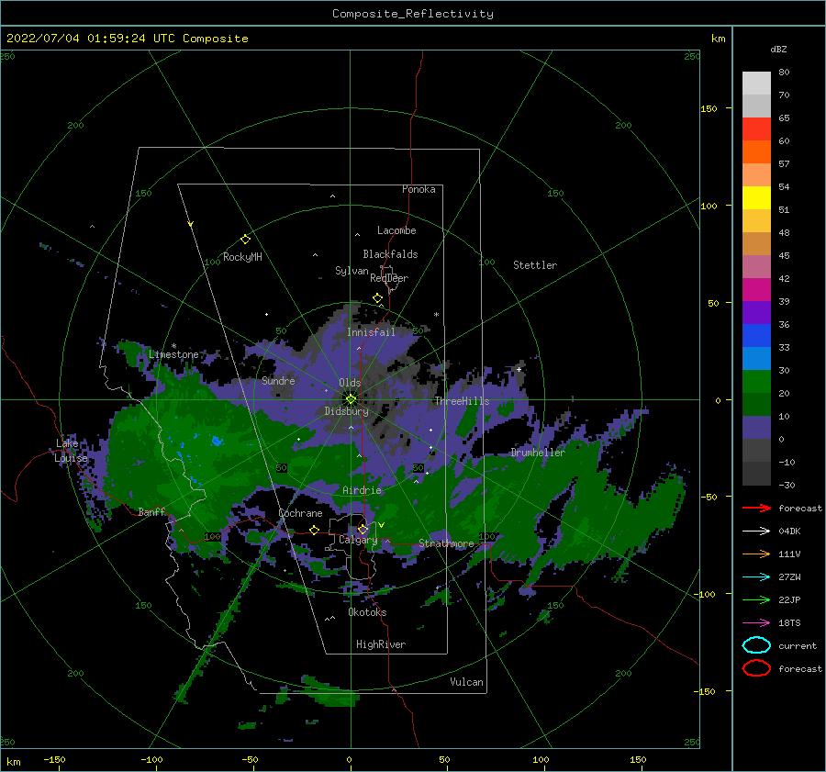
Task: Click the dBZ legend heading
Action: pos(778,49)
